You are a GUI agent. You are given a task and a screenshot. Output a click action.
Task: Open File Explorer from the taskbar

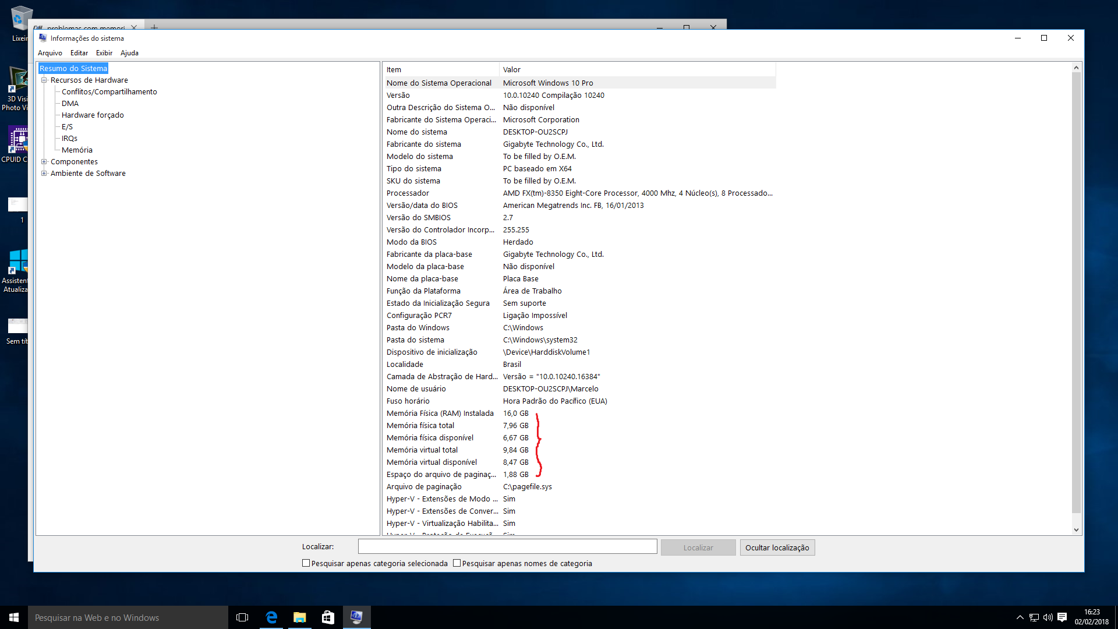click(299, 617)
